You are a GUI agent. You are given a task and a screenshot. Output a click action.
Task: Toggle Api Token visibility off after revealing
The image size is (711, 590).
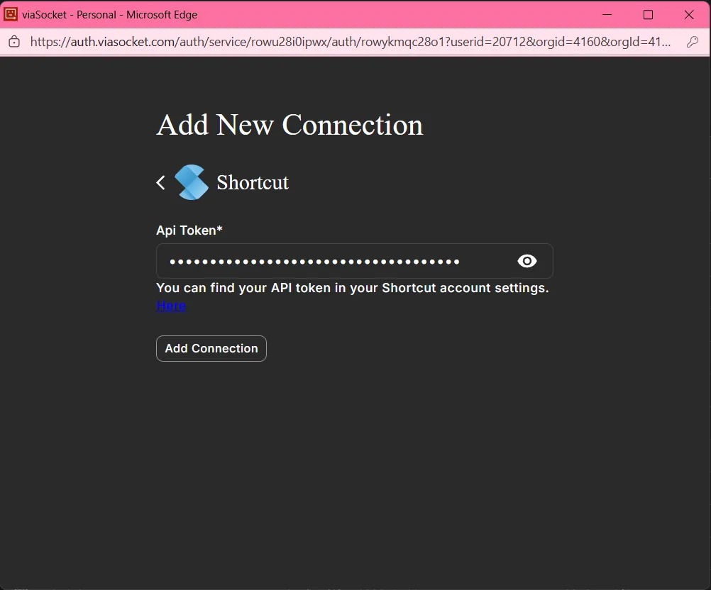(x=527, y=261)
